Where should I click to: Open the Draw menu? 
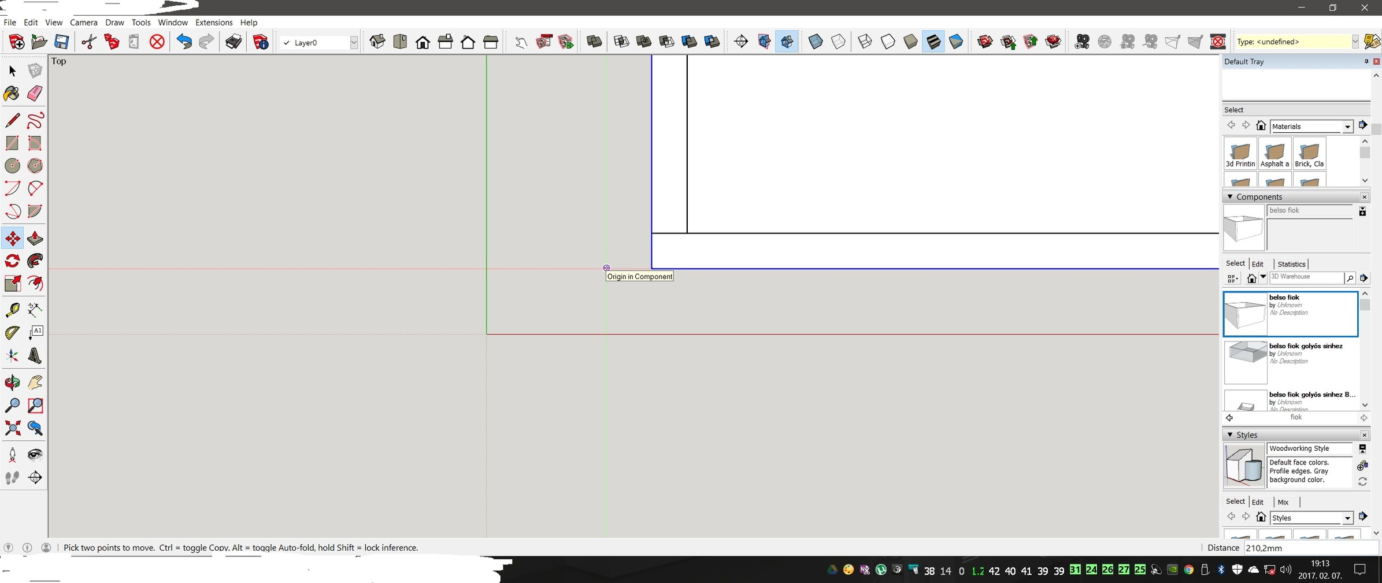(114, 23)
